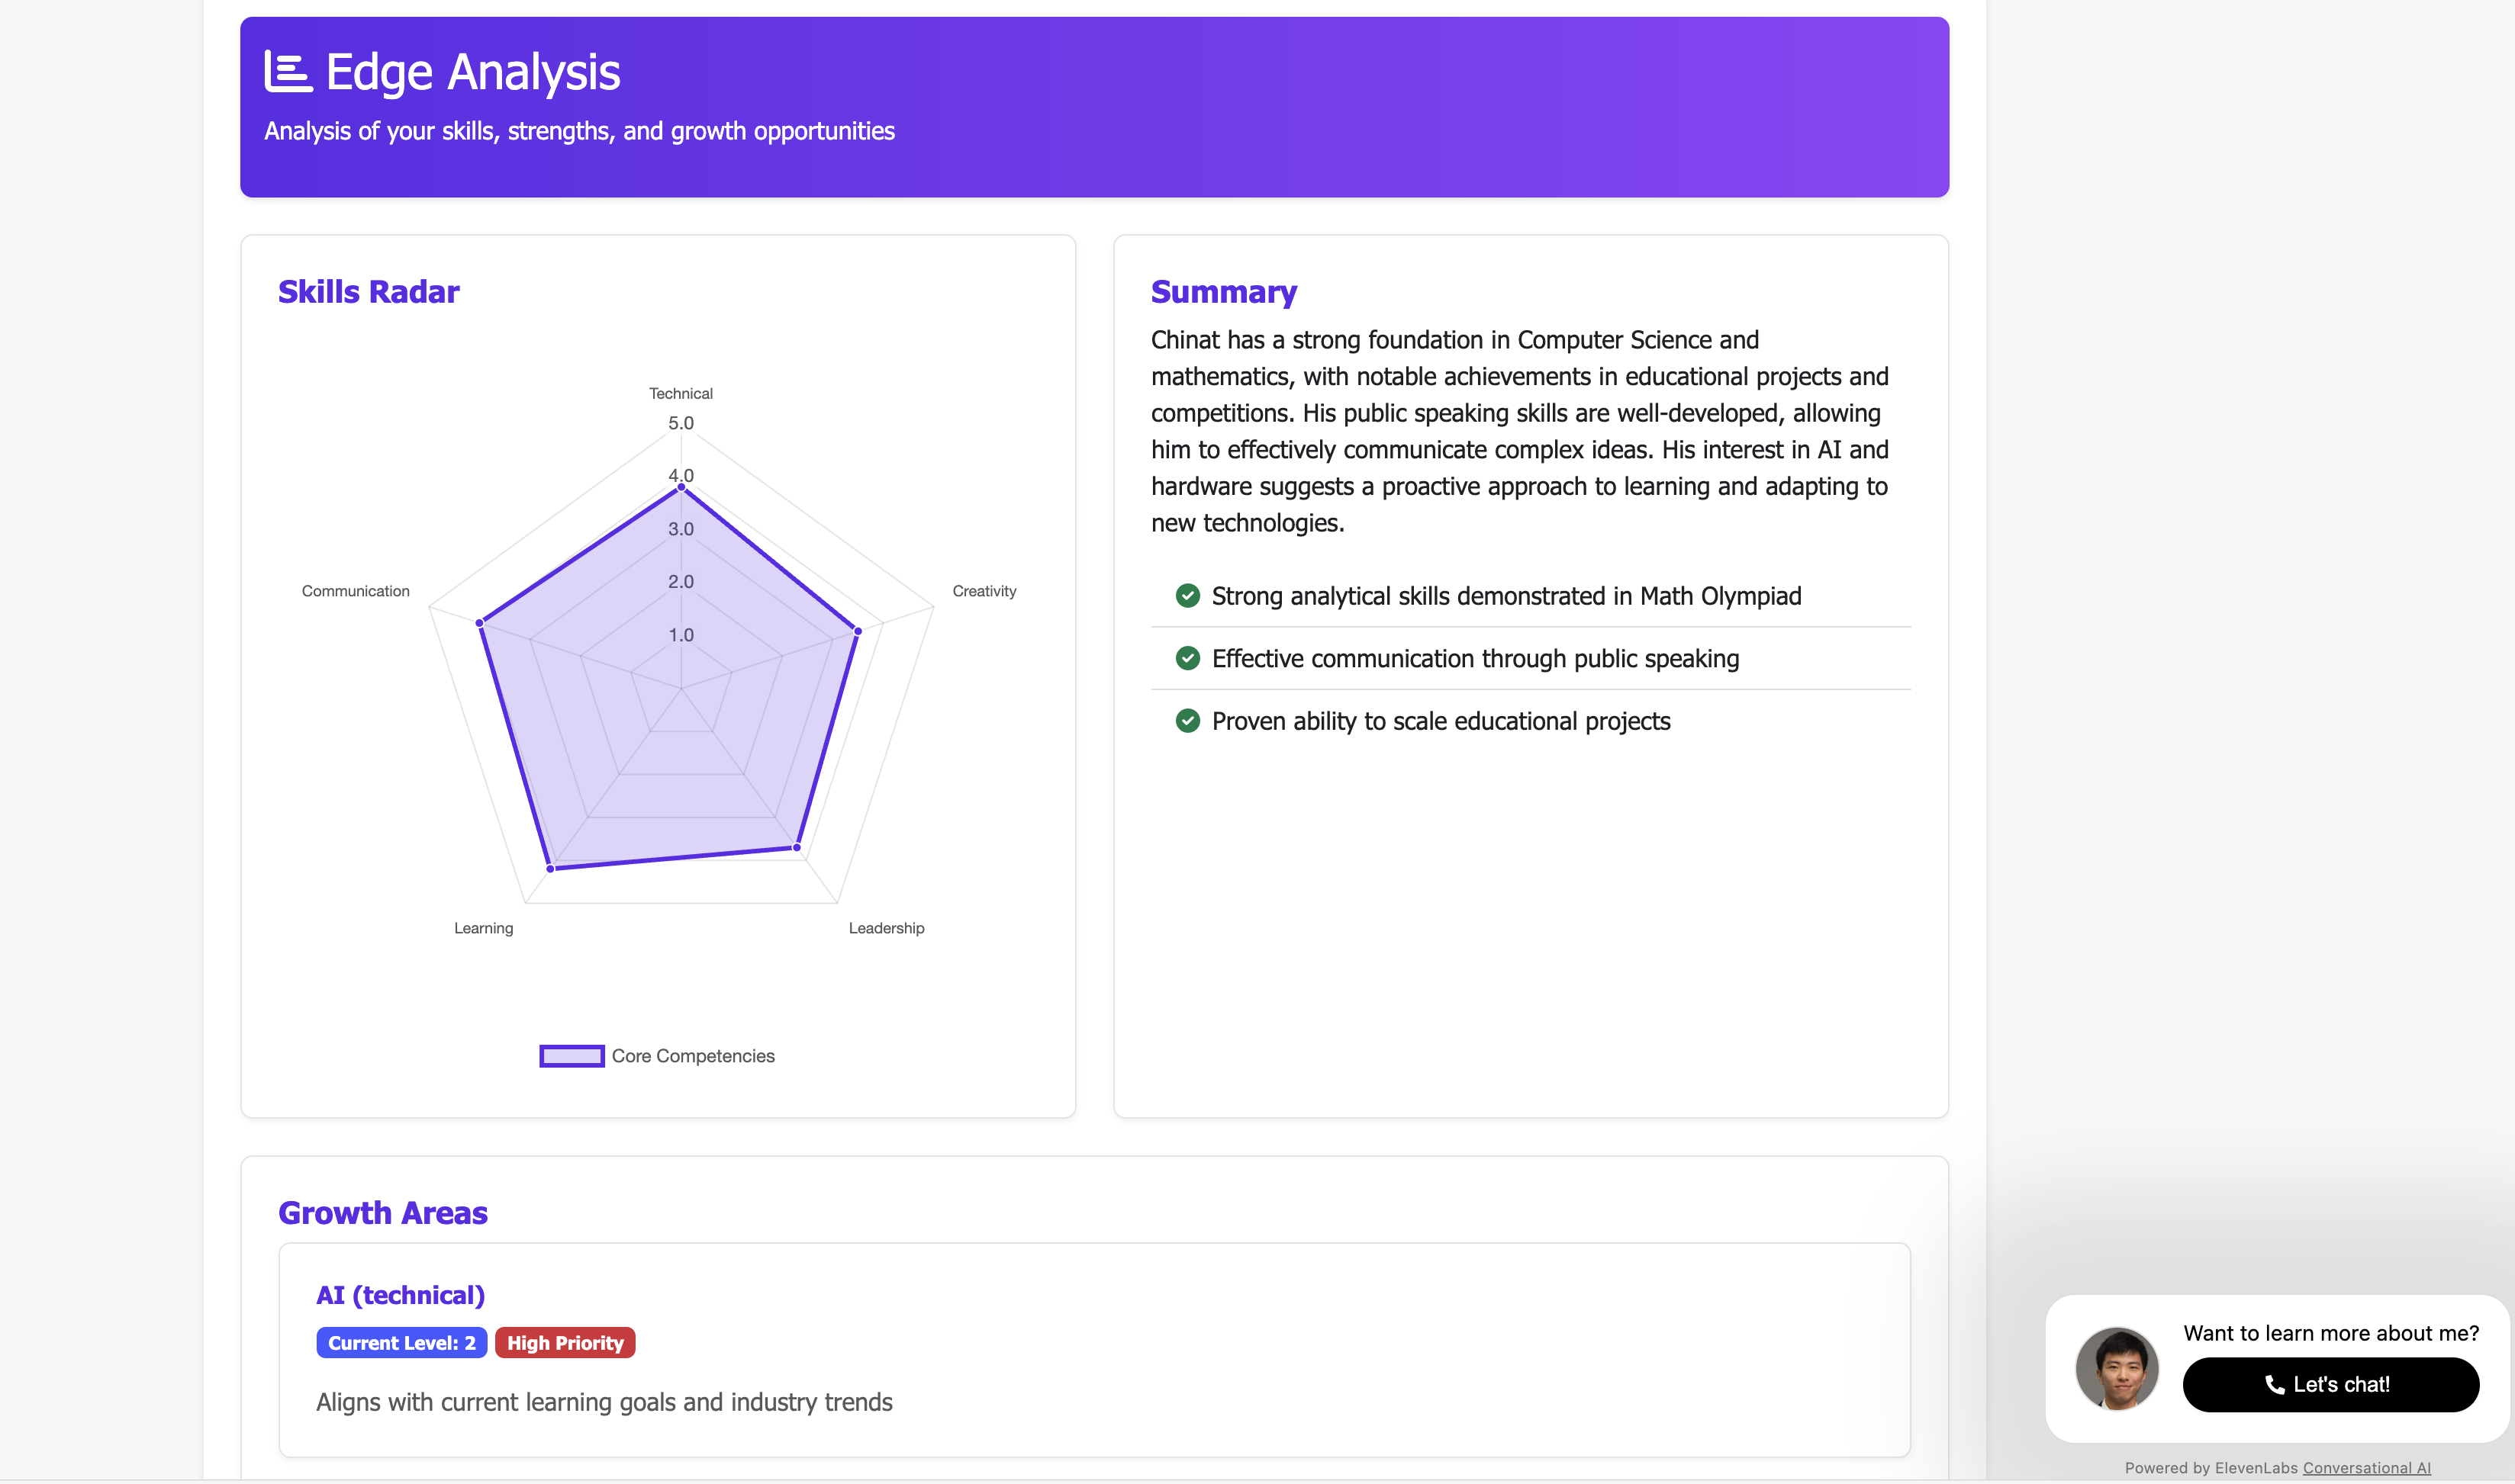Toggle the Core Competencies legend label

coord(692,1056)
